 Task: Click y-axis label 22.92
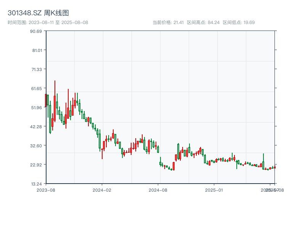(36, 165)
